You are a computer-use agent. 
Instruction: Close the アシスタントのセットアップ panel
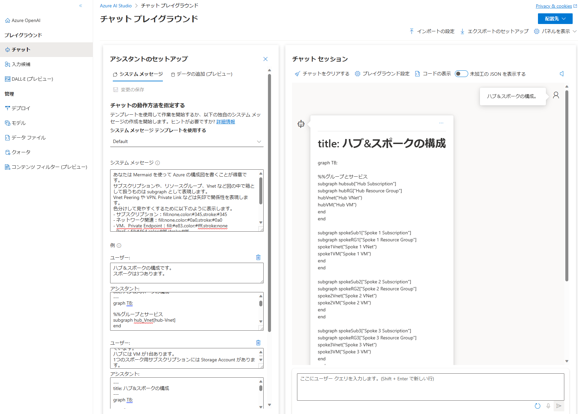[265, 59]
